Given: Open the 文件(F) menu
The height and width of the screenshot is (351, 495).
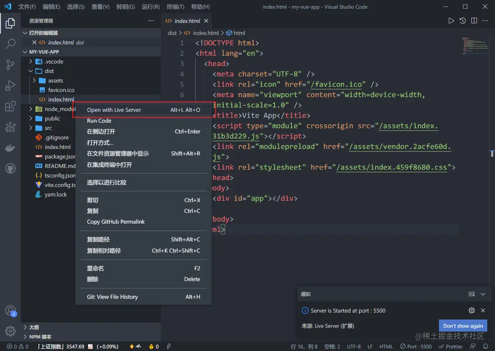Looking at the screenshot, I should point(27,6).
